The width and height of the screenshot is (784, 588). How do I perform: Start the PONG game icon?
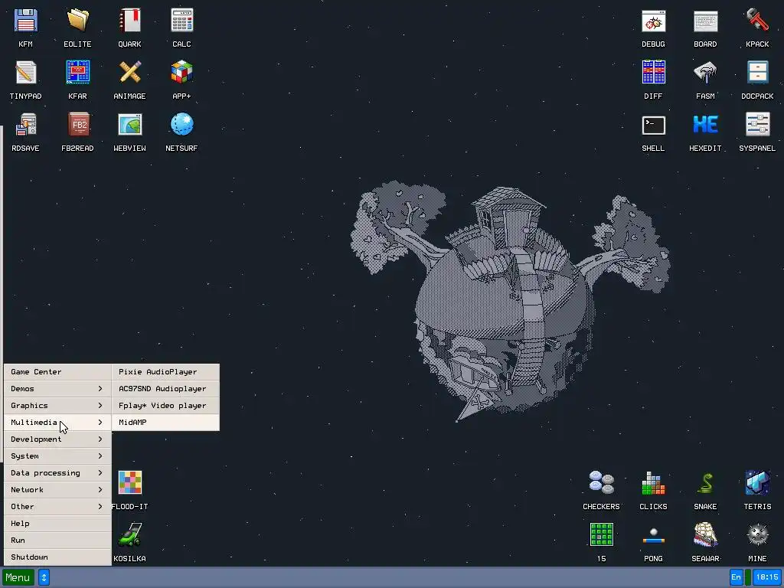pos(654,535)
